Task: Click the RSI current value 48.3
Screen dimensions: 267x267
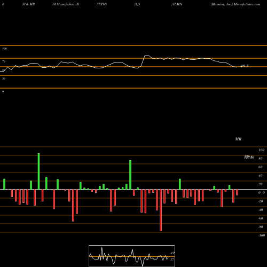Action: coord(244,66)
